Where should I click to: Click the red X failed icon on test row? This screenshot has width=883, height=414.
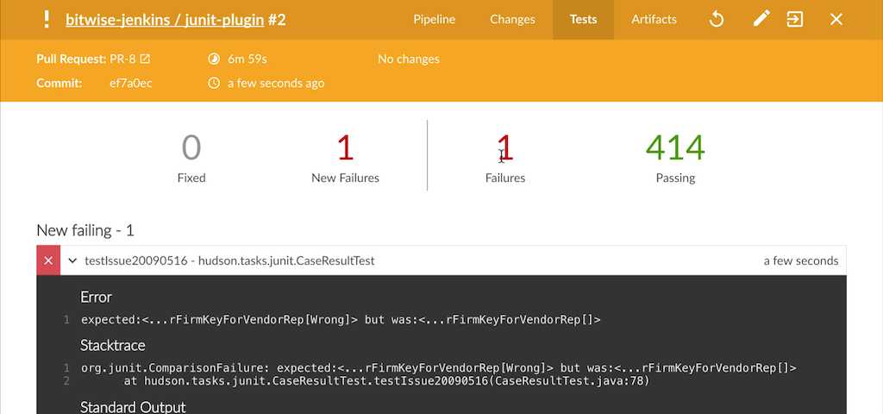click(x=48, y=260)
